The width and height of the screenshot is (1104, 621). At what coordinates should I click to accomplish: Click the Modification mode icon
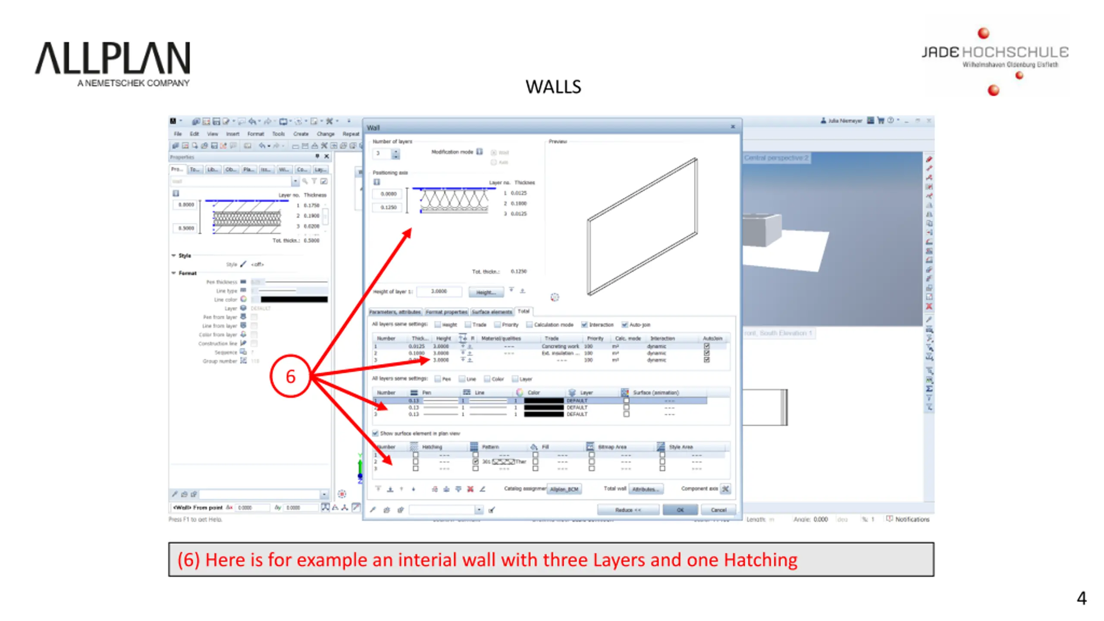(x=479, y=151)
